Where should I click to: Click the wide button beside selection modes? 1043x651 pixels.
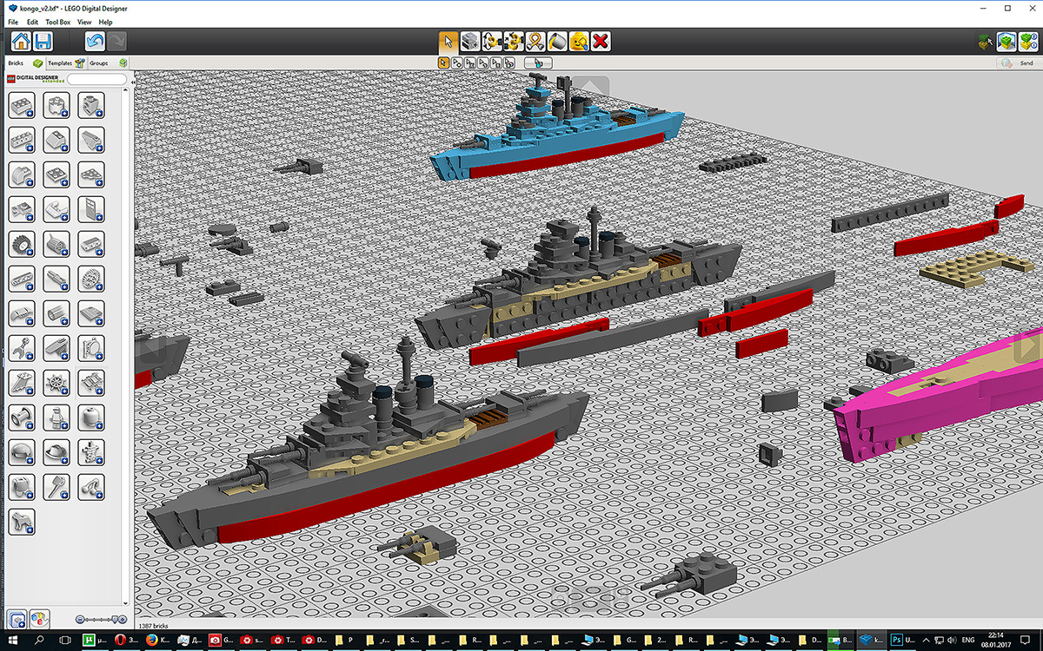pyautogui.click(x=538, y=62)
